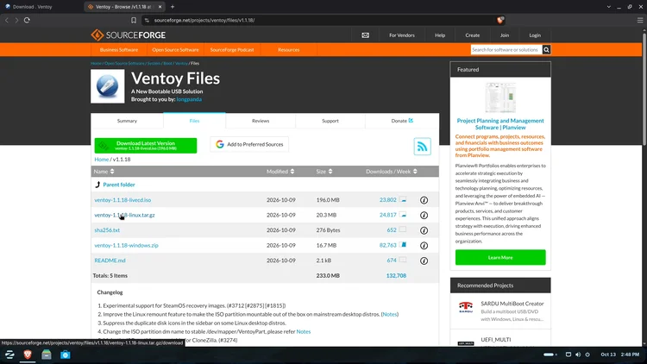Open Help header link

[440, 35]
